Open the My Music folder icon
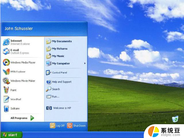 click(x=49, y=56)
